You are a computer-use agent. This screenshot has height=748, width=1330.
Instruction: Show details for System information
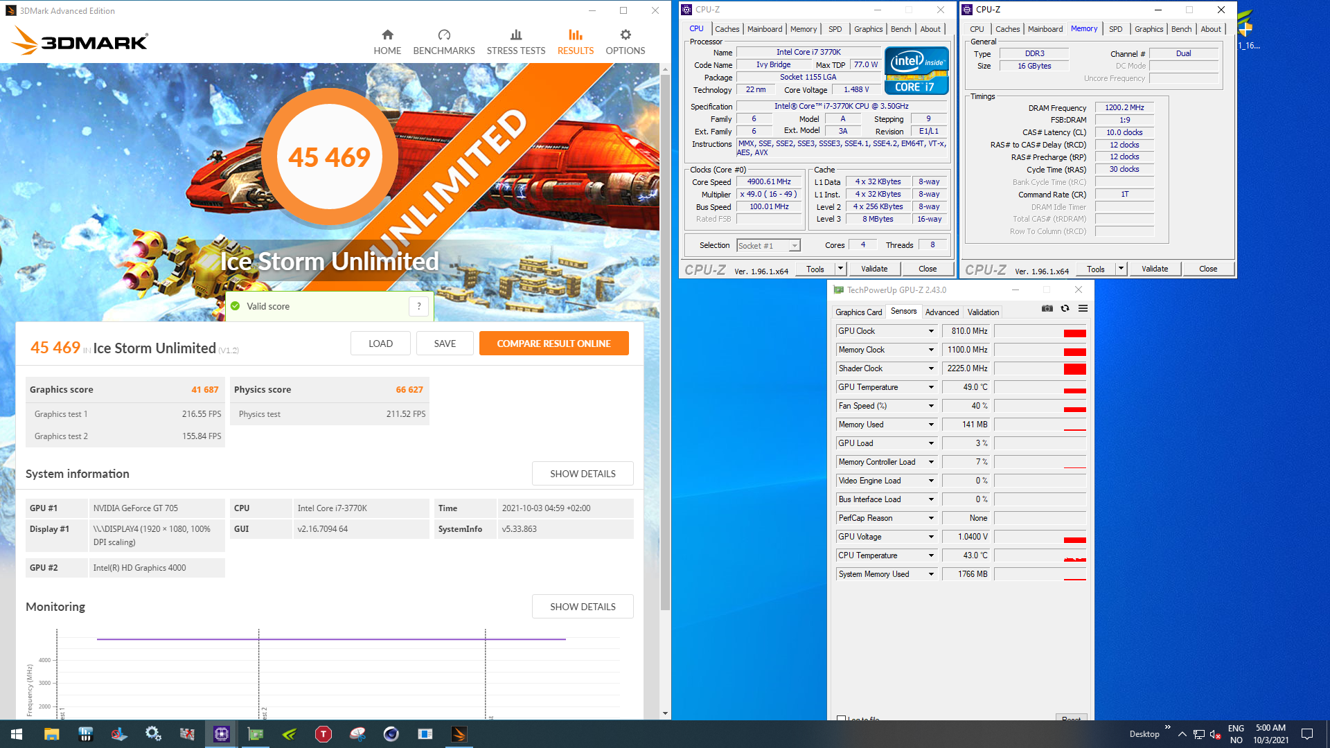[583, 474]
